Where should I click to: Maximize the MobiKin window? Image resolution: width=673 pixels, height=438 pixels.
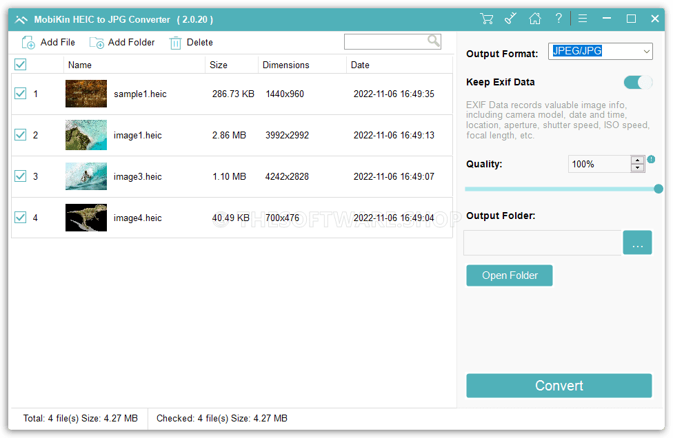click(631, 19)
